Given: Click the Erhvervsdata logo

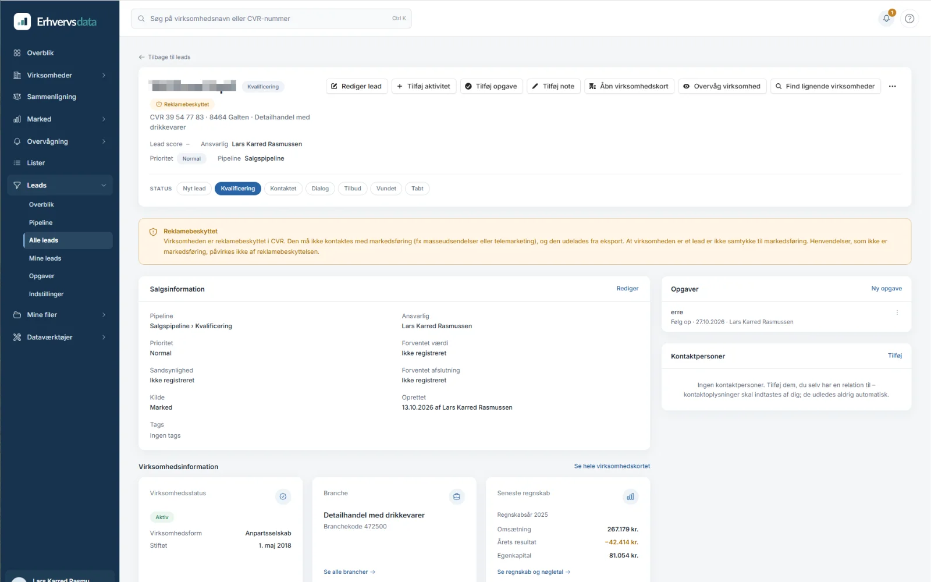Looking at the screenshot, I should point(55,22).
